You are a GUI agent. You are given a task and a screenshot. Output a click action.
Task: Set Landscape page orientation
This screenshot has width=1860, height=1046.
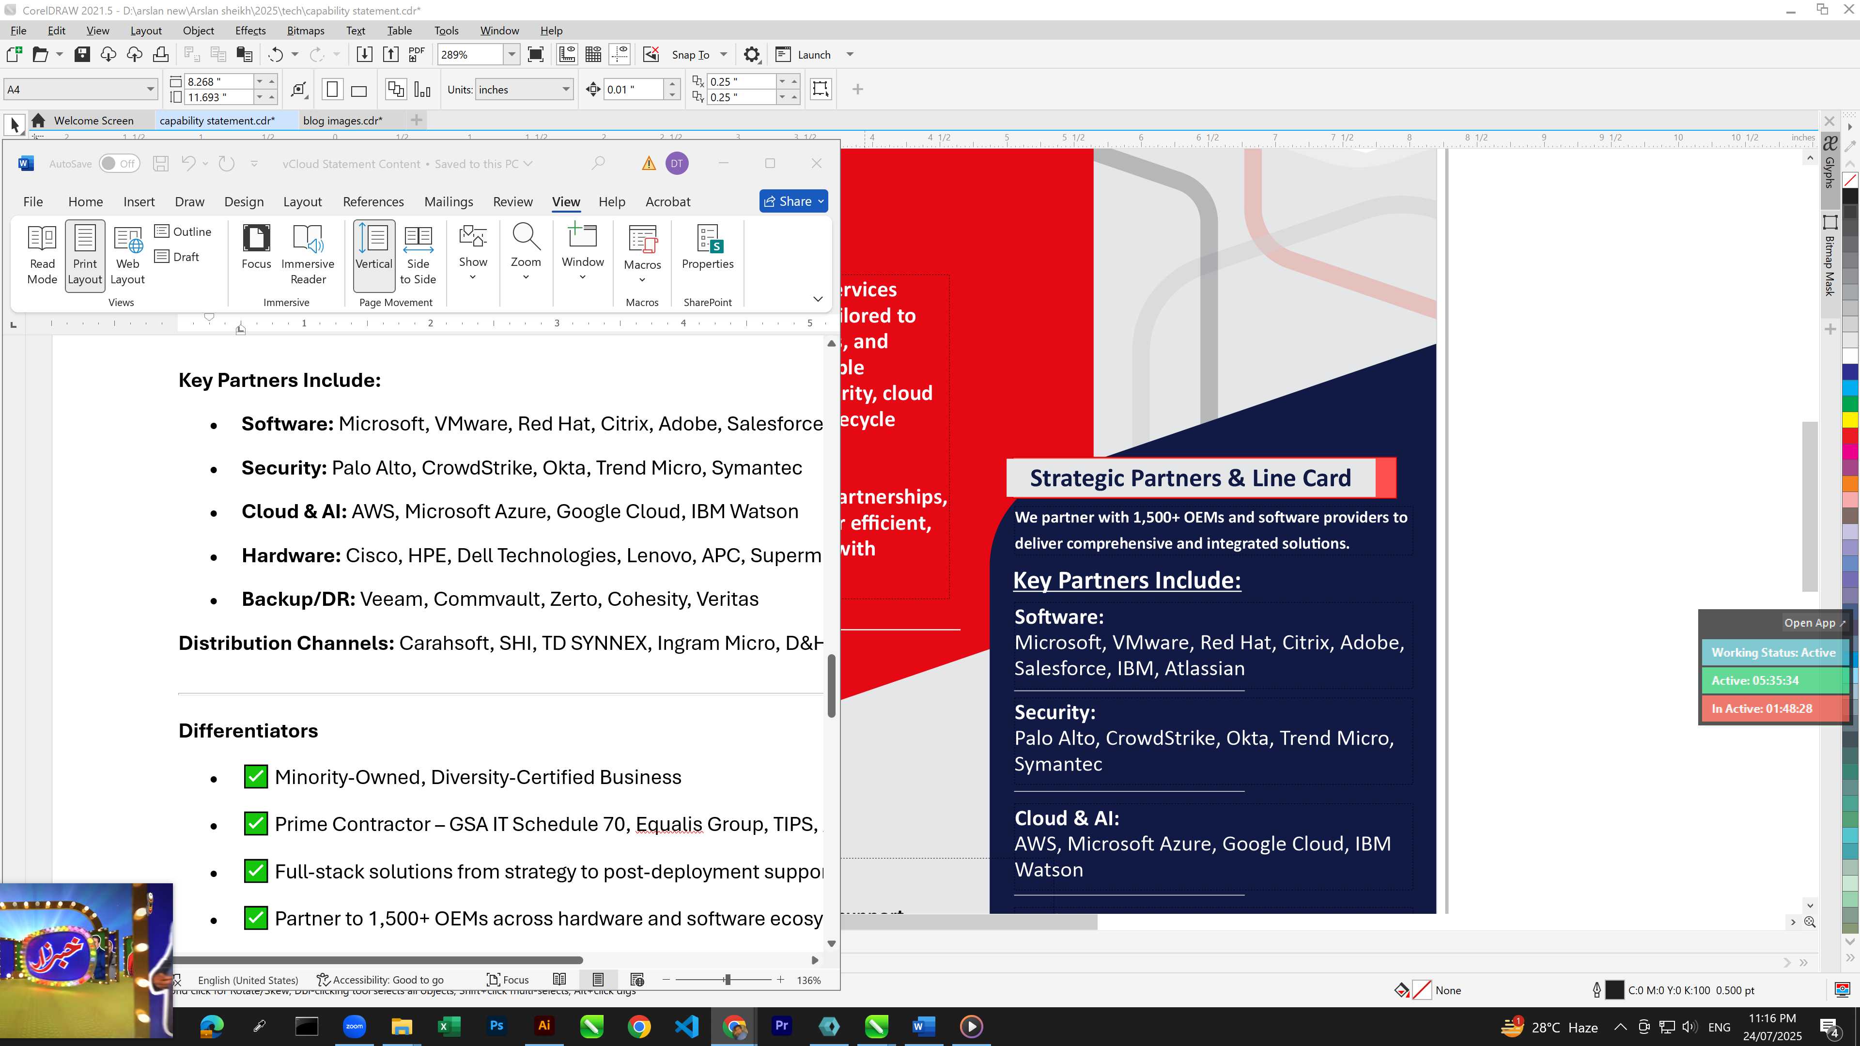coord(359,90)
